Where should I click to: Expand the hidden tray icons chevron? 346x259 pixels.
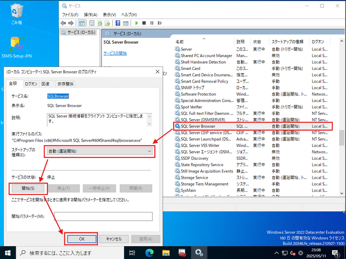276,253
